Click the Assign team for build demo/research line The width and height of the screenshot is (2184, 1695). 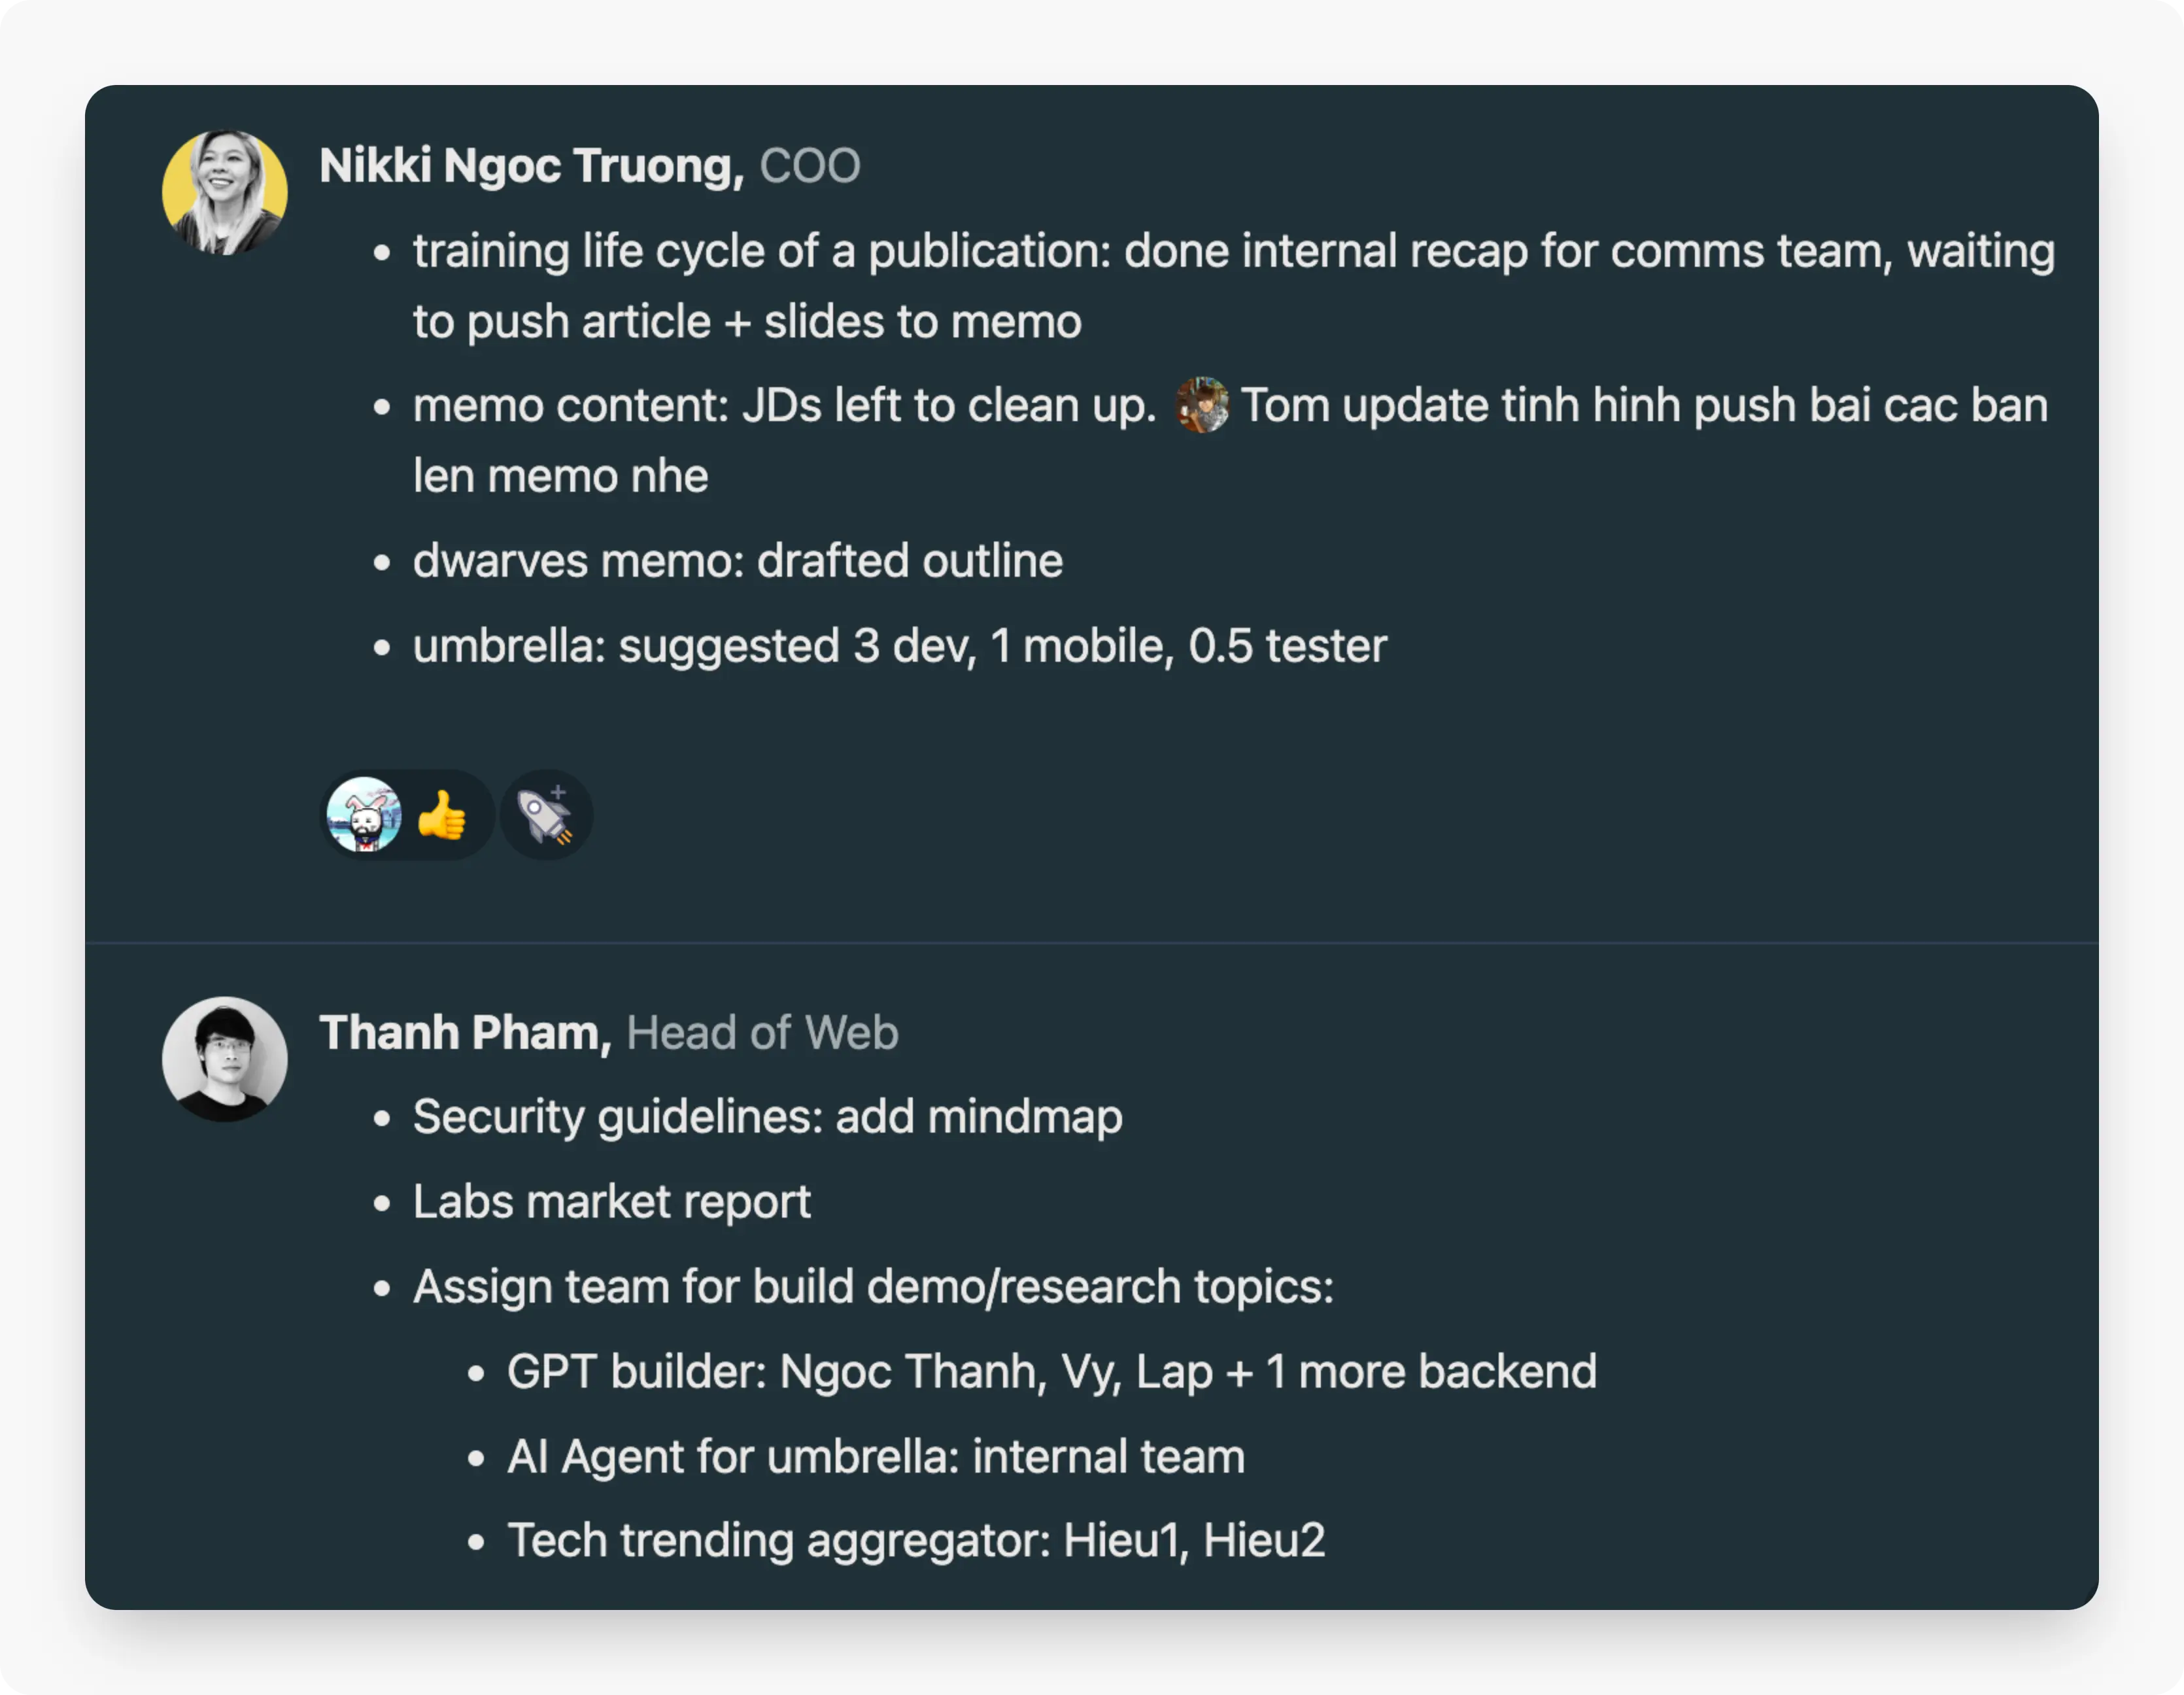pyautogui.click(x=874, y=1287)
